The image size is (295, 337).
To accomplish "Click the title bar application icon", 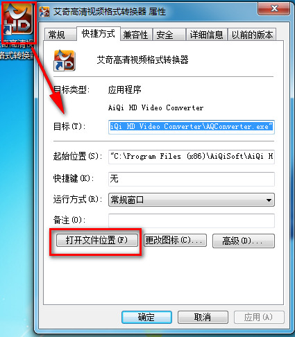I will (44, 12).
